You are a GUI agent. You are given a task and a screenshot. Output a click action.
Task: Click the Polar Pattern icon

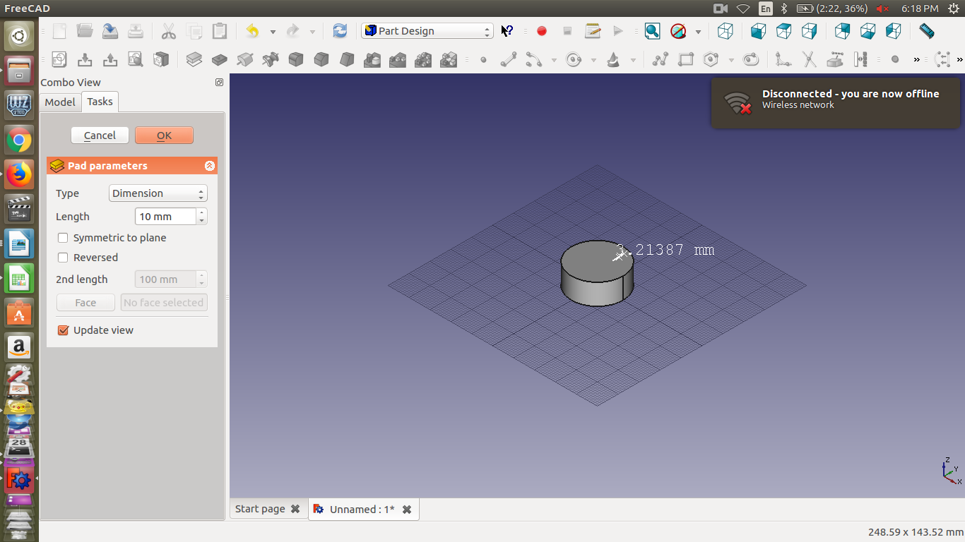click(423, 60)
